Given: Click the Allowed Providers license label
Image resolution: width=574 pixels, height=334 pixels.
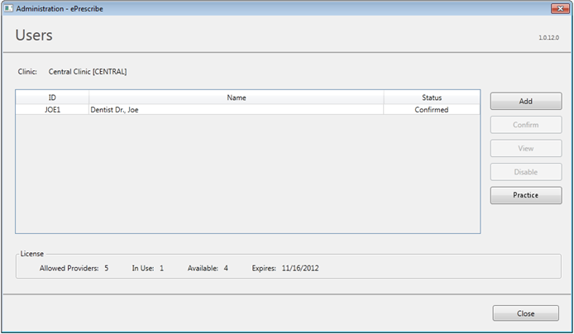Looking at the screenshot, I should (69, 269).
